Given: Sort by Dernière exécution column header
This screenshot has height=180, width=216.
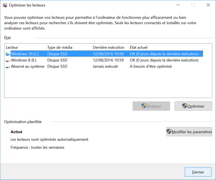Looking at the screenshot, I should point(109,47).
